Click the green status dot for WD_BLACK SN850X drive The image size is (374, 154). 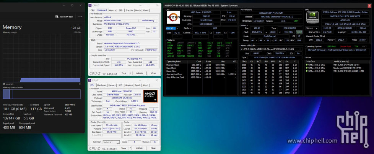coord(307,71)
